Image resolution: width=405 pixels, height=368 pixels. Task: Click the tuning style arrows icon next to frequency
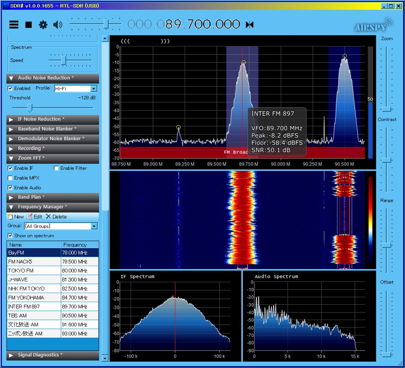(x=250, y=25)
